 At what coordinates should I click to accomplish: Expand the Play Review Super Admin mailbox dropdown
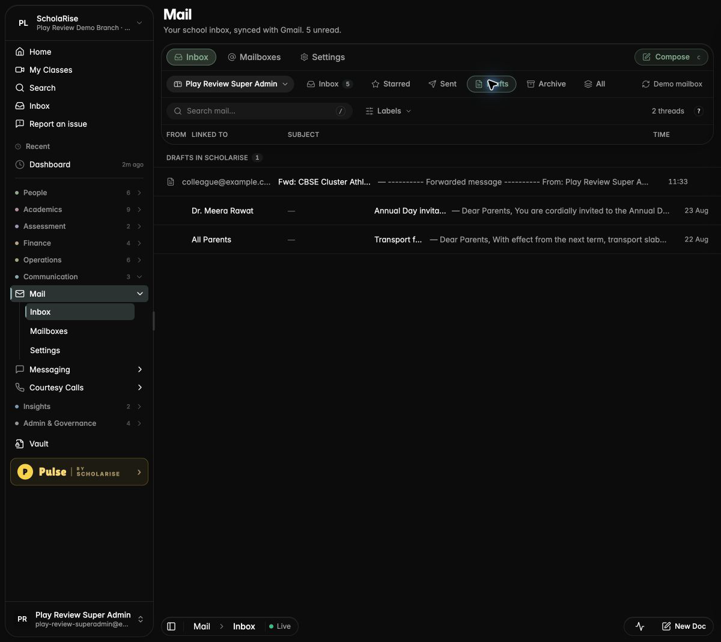[x=230, y=84]
